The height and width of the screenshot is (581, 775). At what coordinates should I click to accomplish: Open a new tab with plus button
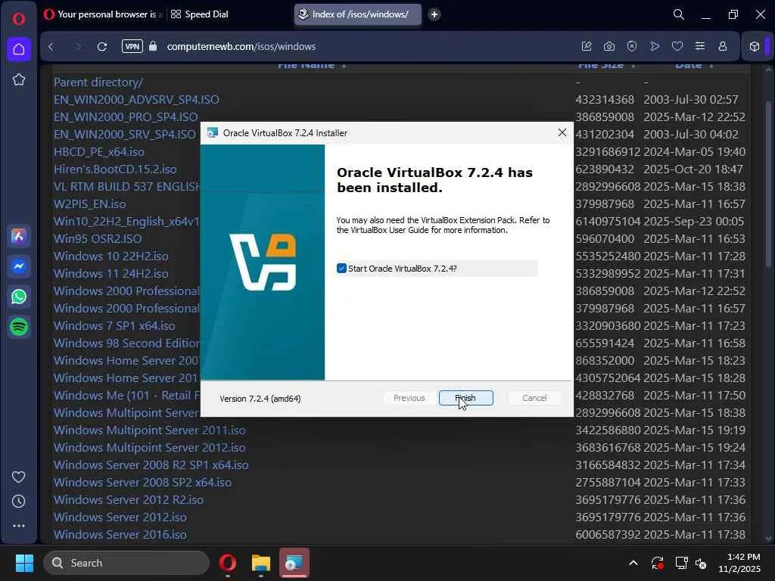(x=434, y=14)
